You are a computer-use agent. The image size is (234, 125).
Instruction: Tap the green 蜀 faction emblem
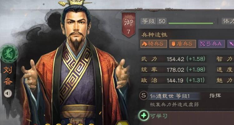click(x=8, y=53)
